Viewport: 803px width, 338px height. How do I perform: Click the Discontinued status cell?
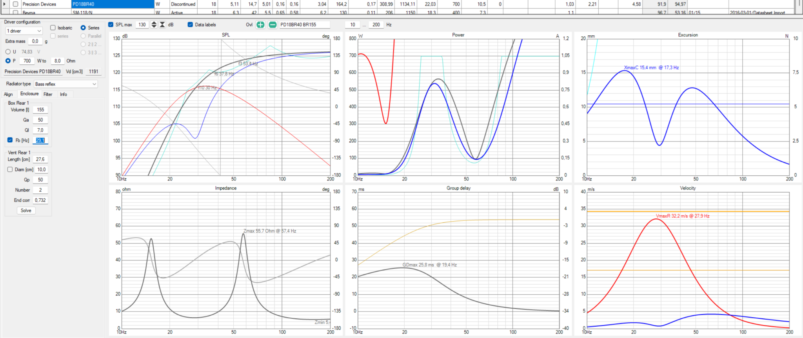tap(183, 4)
